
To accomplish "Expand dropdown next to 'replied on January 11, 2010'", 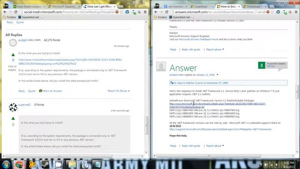I will (x=217, y=75).
